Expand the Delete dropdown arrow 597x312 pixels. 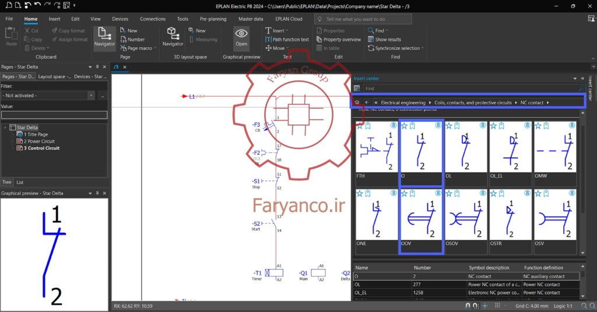coord(48,48)
